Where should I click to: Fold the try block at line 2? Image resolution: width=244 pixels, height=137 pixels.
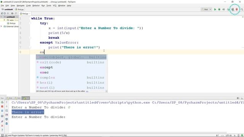[x=30, y=23]
